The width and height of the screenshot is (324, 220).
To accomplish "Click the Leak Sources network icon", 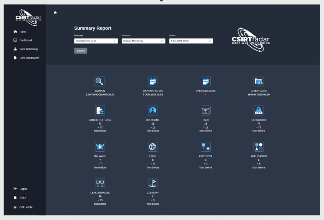I will (x=100, y=183).
